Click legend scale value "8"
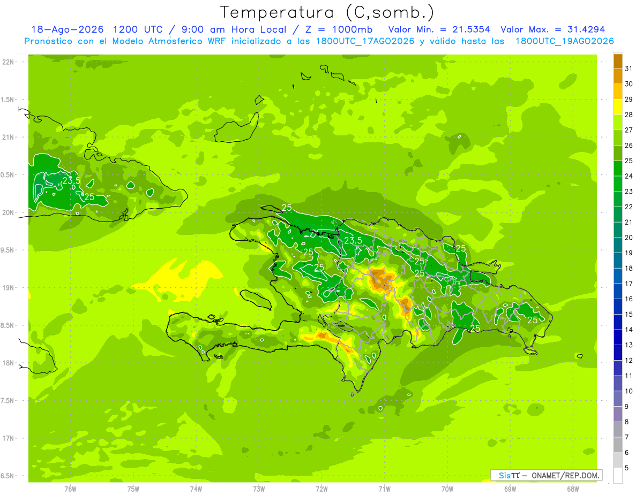Image resolution: width=643 pixels, height=496 pixels. click(x=627, y=422)
